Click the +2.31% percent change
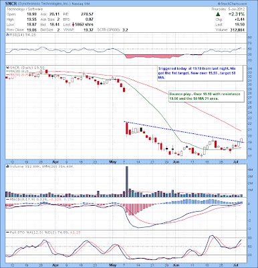 (x=237, y=14)
